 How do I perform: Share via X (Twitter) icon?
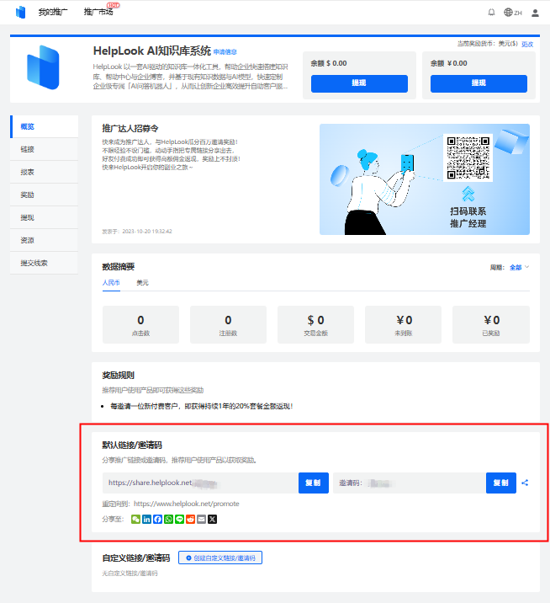tap(213, 519)
